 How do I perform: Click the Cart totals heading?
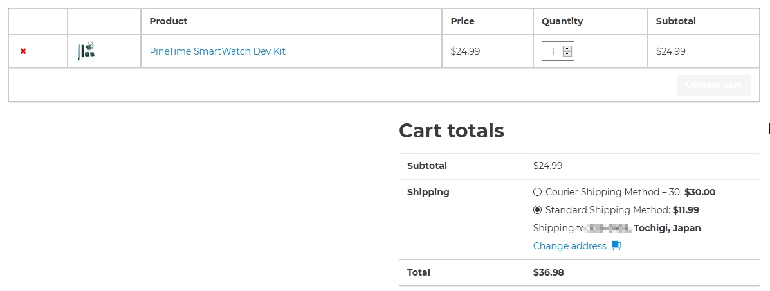point(452,130)
